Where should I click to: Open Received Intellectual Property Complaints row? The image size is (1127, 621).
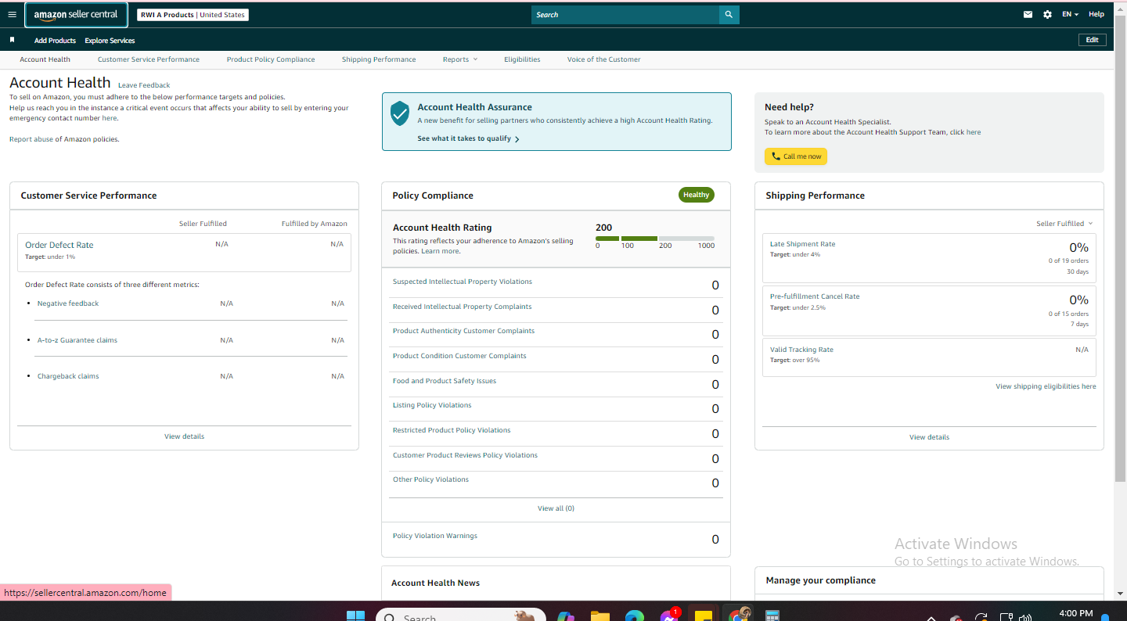pos(556,310)
